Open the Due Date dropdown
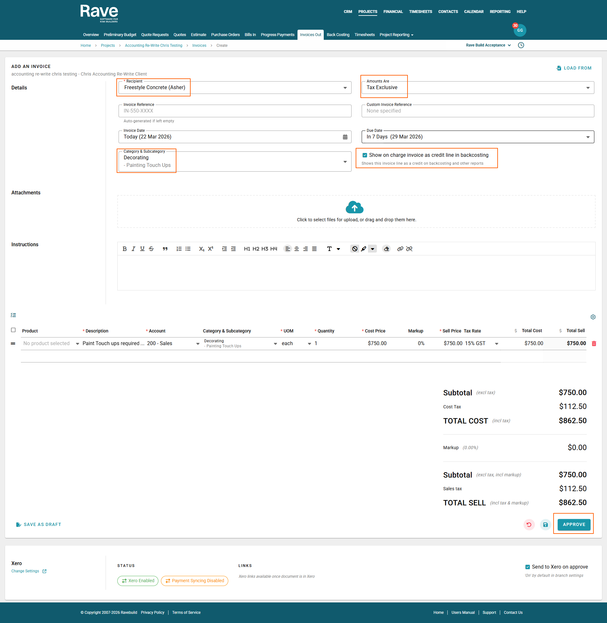Screen dimensions: 607x623 587,137
